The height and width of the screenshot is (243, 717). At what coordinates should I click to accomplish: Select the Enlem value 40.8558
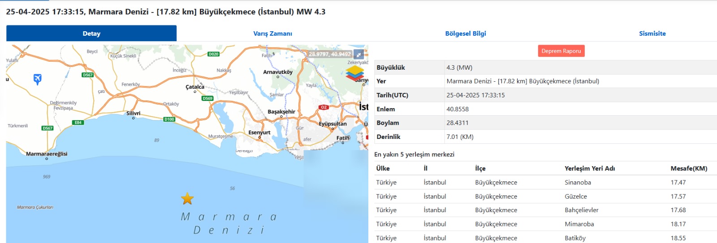click(458, 109)
